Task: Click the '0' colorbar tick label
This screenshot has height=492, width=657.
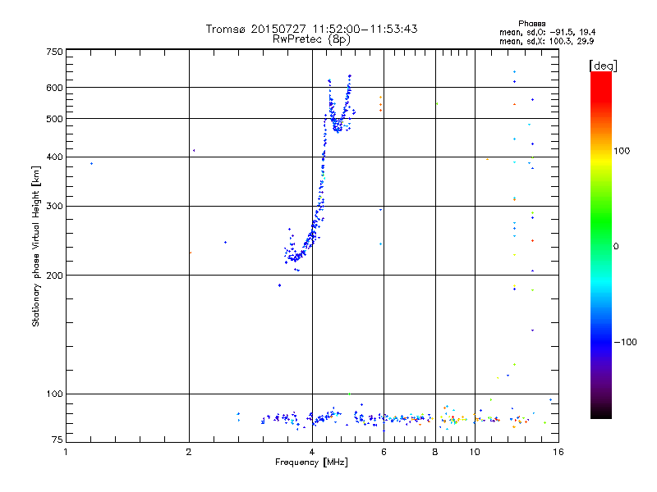Action: (616, 247)
